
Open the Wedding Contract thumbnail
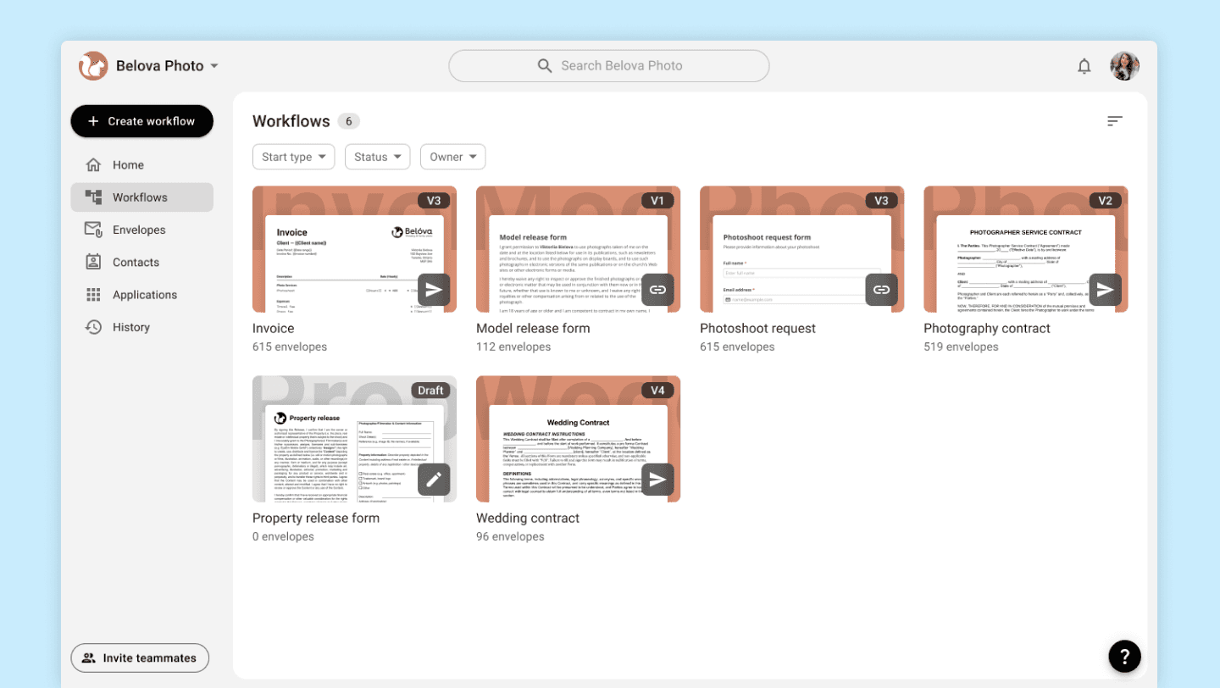tap(578, 439)
